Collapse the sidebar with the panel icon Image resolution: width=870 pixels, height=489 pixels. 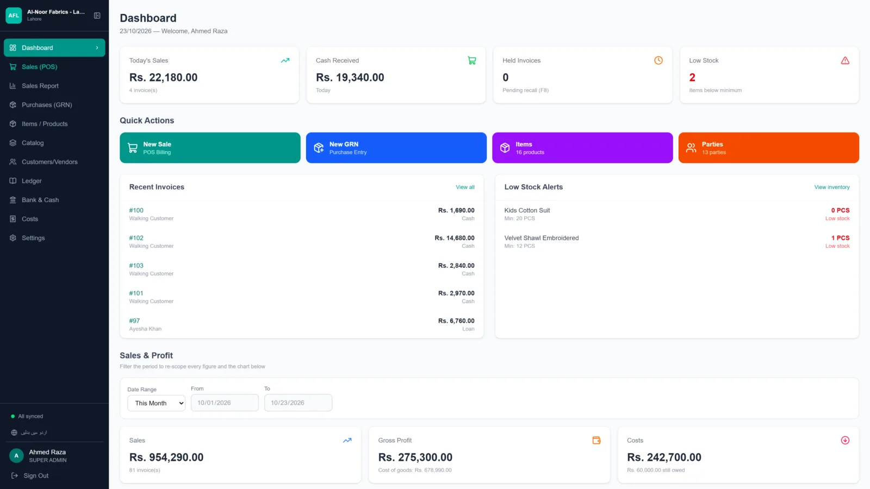click(97, 15)
